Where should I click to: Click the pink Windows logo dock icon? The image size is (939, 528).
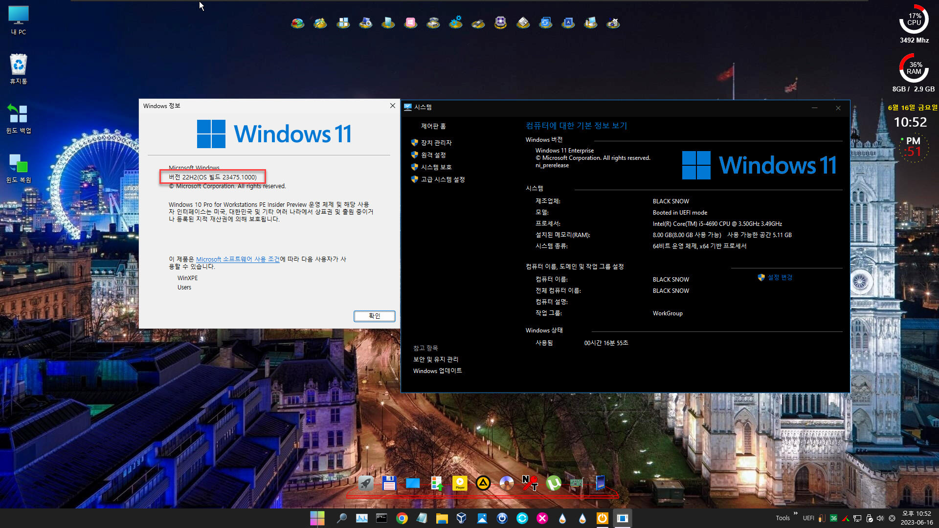[x=410, y=22]
